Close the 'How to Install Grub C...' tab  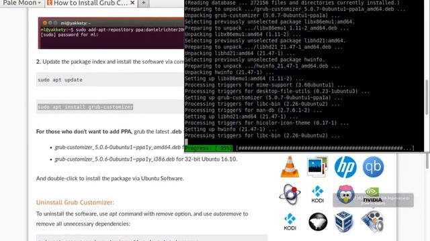[x=132, y=3]
